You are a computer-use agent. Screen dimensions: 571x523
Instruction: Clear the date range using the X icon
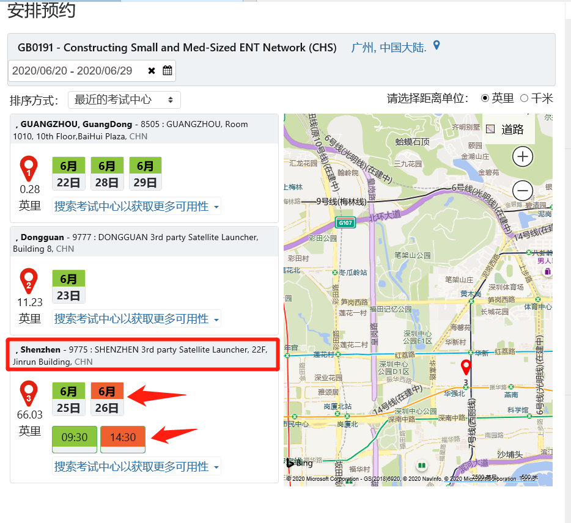point(150,70)
